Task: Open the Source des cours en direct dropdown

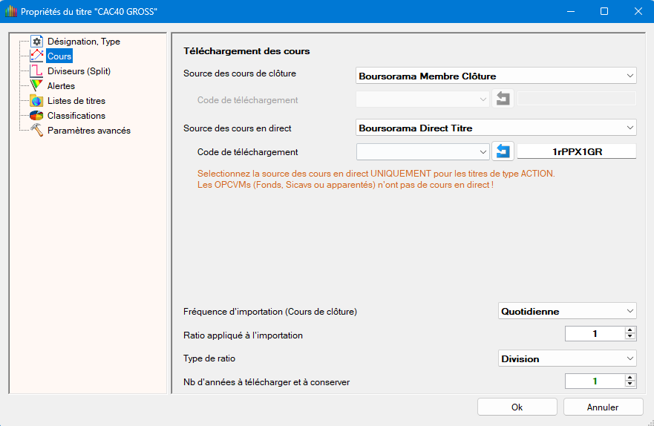Action: pyautogui.click(x=496, y=128)
